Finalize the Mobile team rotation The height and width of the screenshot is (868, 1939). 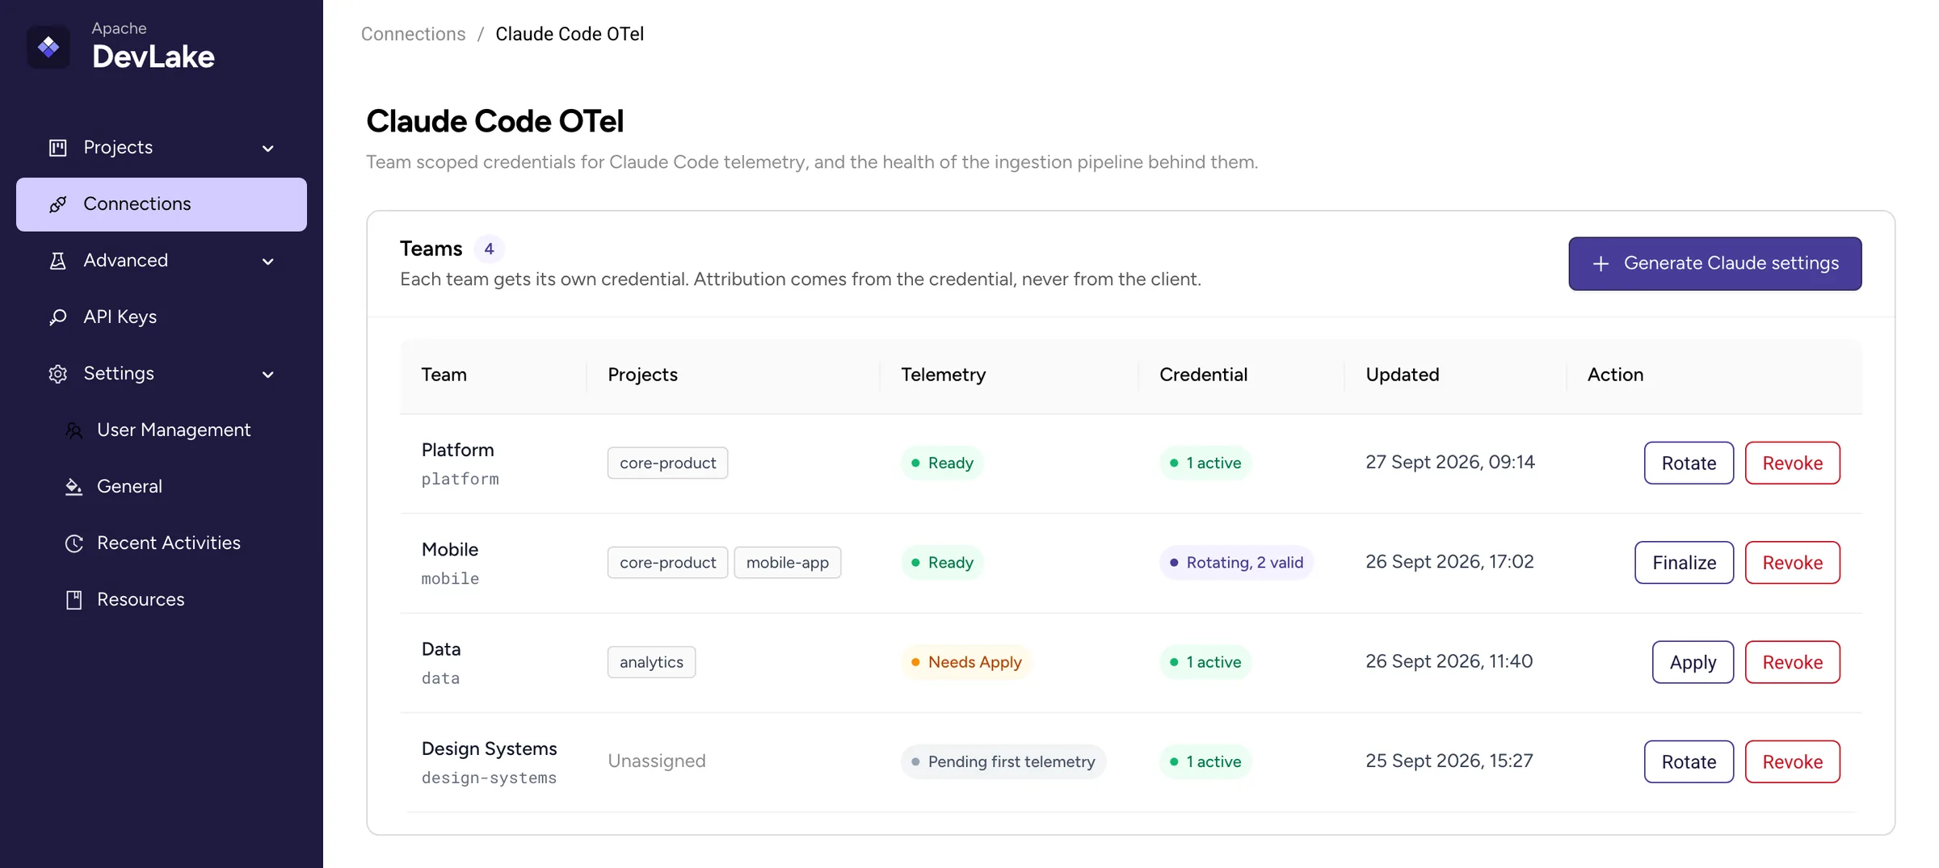coord(1684,563)
